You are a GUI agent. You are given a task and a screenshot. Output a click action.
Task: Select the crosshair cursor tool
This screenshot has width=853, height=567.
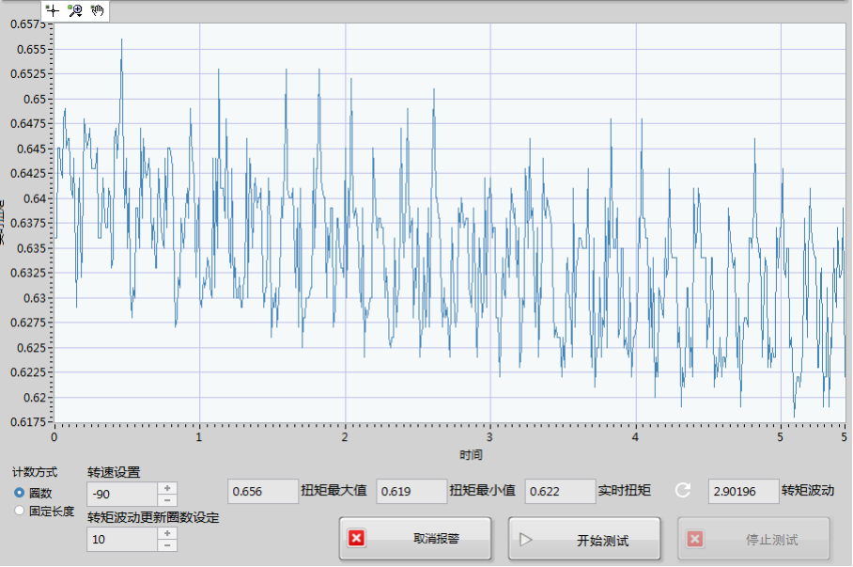(x=53, y=11)
